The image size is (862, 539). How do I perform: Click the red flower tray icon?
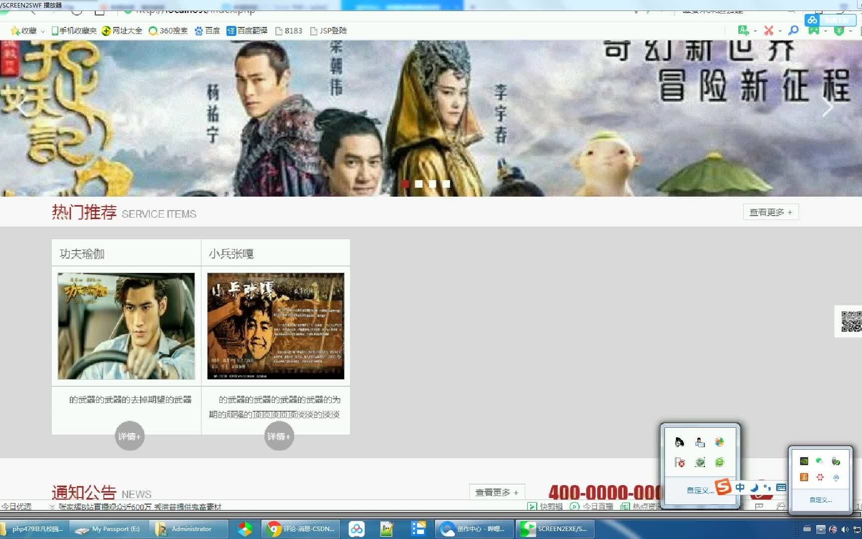(820, 477)
